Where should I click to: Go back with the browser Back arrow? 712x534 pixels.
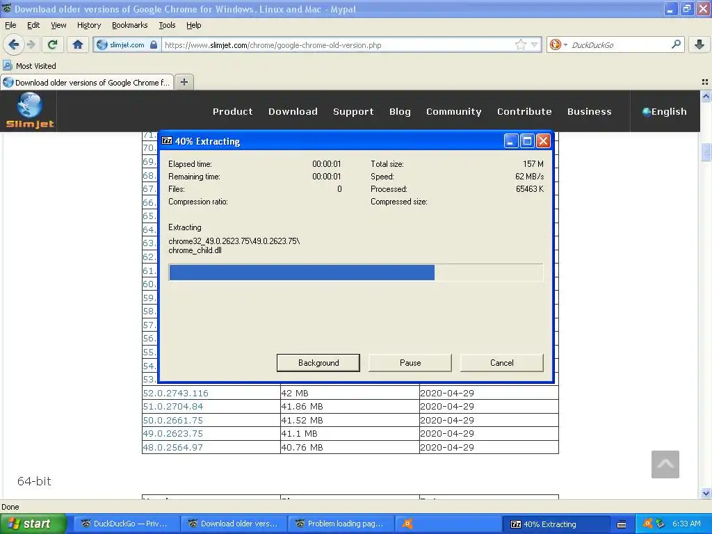[14, 44]
